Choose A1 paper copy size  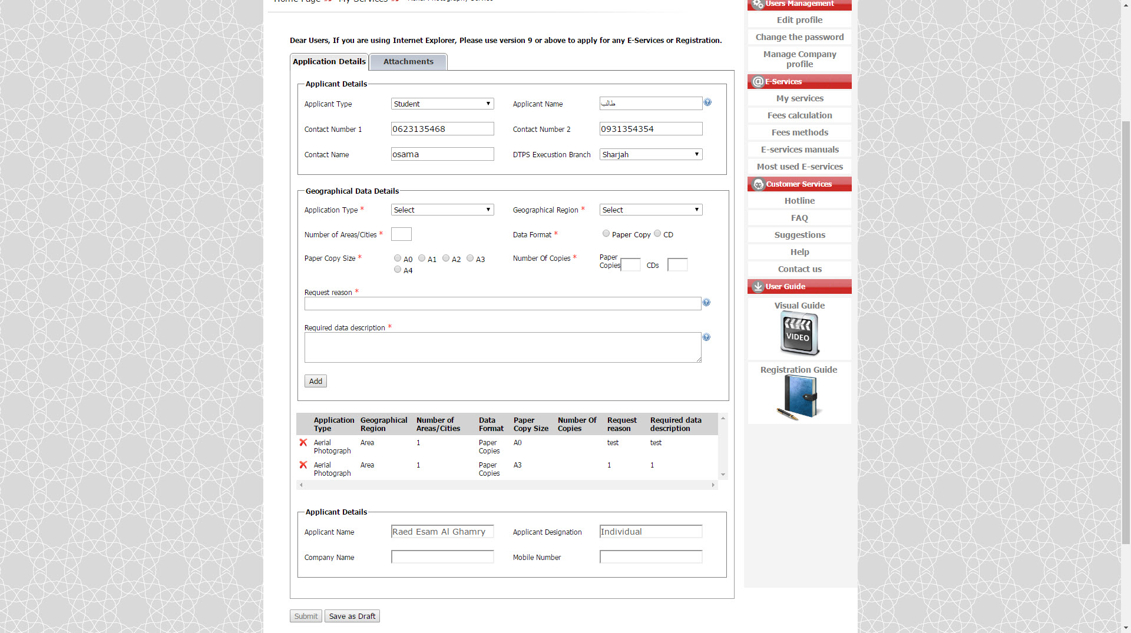(422, 258)
